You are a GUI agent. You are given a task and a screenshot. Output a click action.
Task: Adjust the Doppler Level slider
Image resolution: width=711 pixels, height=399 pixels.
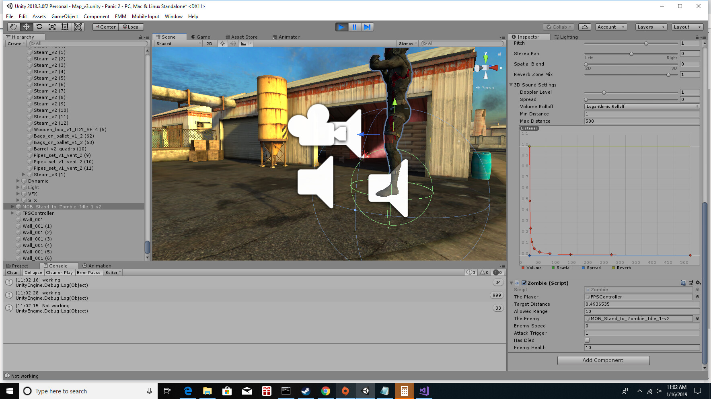pyautogui.click(x=604, y=92)
